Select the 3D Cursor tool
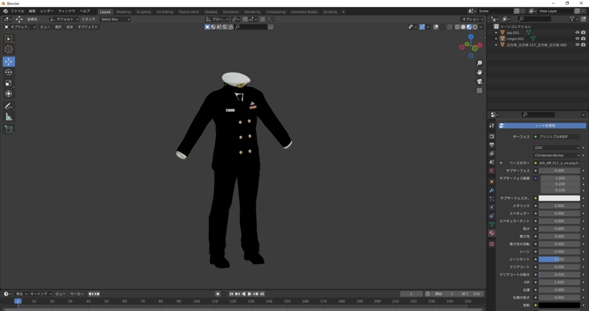This screenshot has height=311, width=589. click(x=9, y=49)
